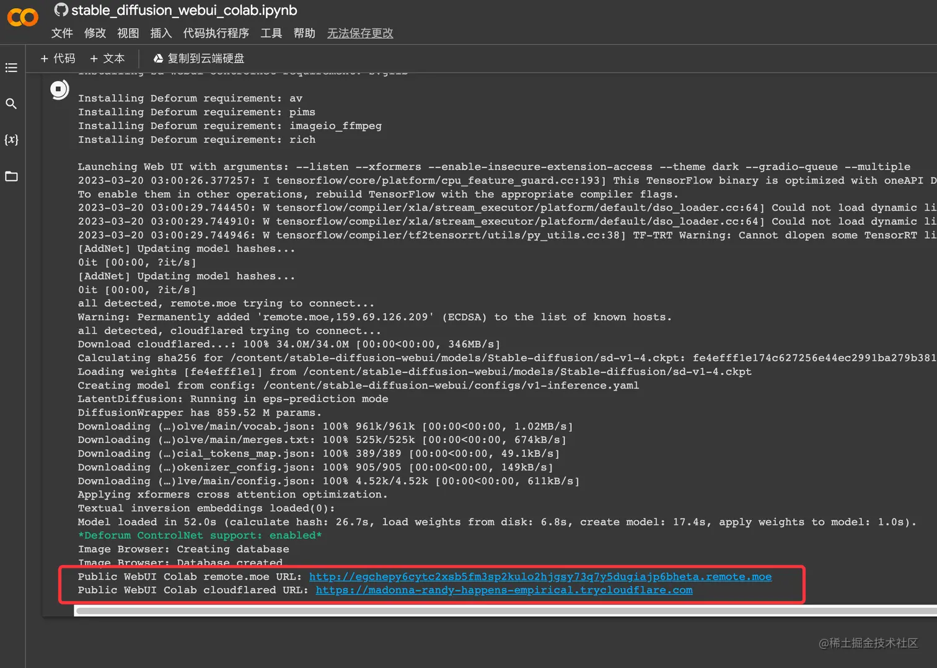Stop the running cell
937x668 pixels.
(59, 90)
